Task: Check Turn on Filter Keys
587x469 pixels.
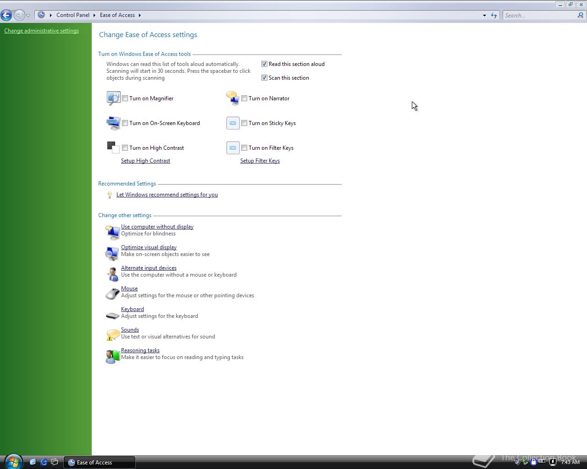Action: (x=244, y=148)
